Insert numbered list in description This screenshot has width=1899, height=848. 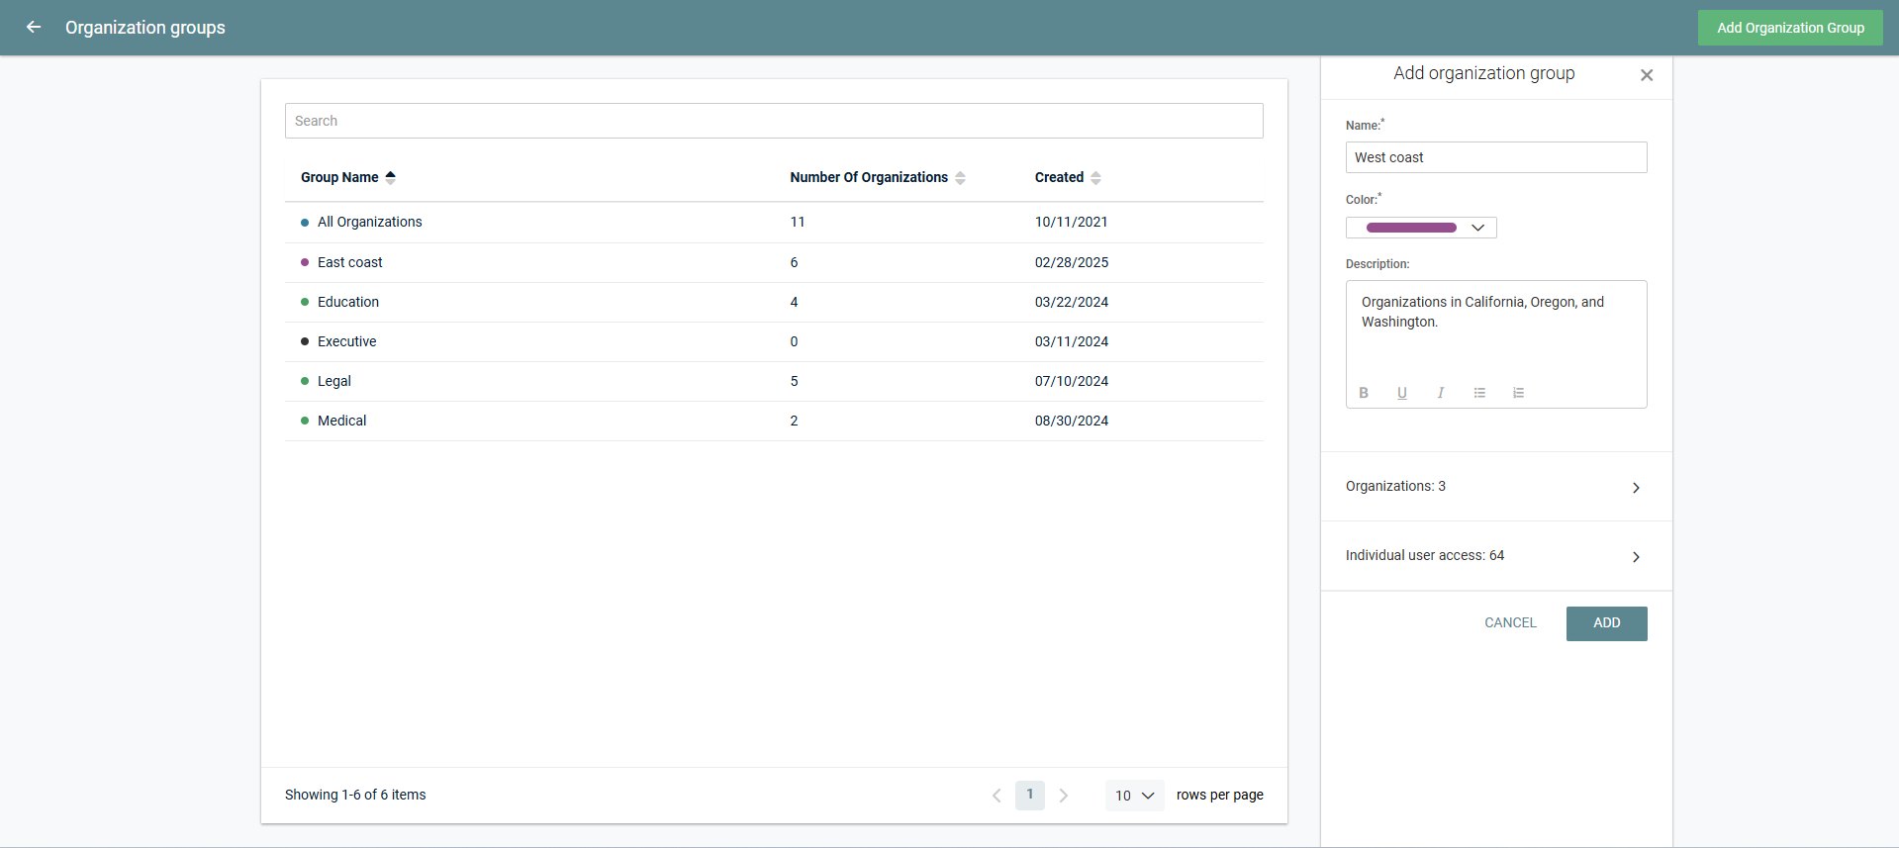(x=1518, y=393)
